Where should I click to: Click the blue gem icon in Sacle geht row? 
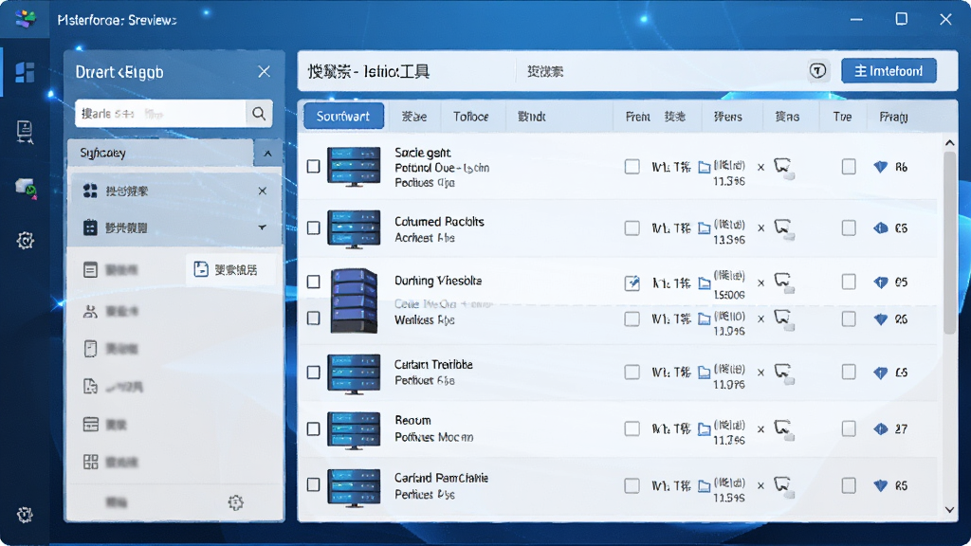tap(881, 167)
